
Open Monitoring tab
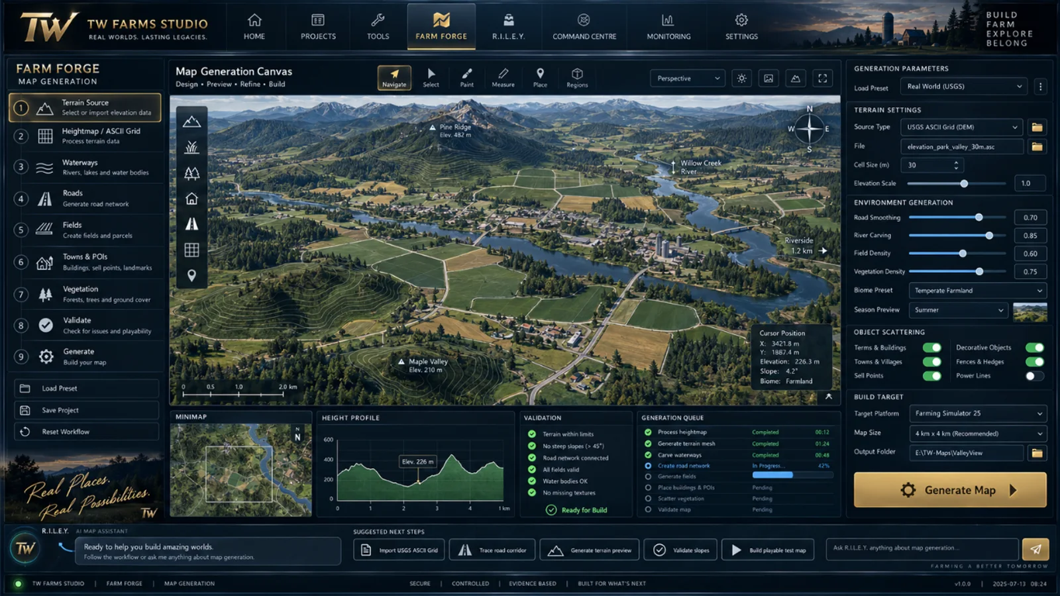[668, 27]
